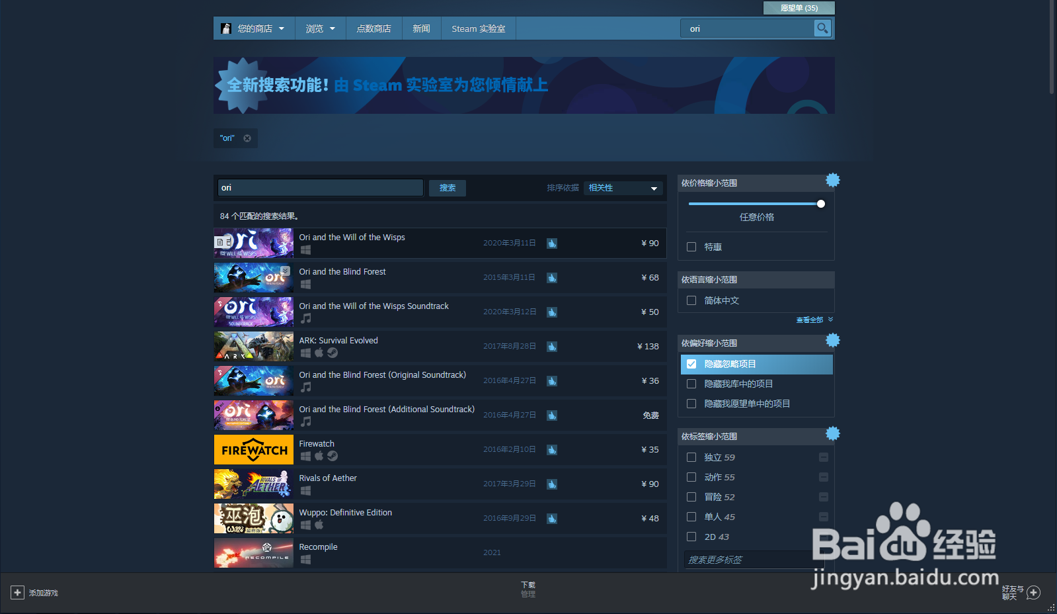Click the SteamOS platform icon under Firewatch
Screen dimensions: 1057x614
(x=333, y=457)
